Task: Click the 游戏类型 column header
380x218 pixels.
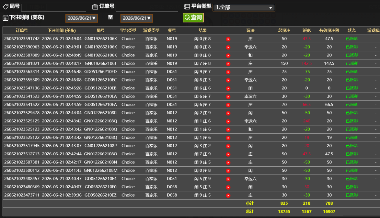Action: [x=151, y=30]
